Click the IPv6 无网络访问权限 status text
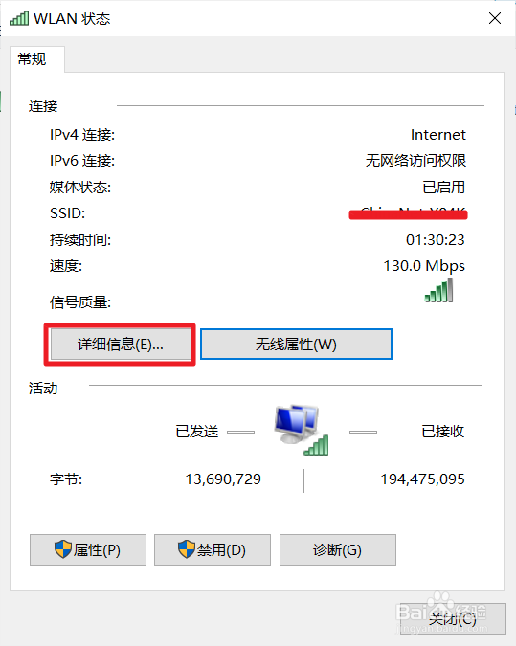The height and width of the screenshot is (646, 516). [x=415, y=161]
